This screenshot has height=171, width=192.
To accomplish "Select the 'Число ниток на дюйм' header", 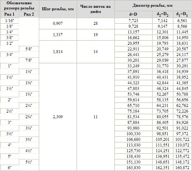I will pyautogui.click(x=96, y=9).
